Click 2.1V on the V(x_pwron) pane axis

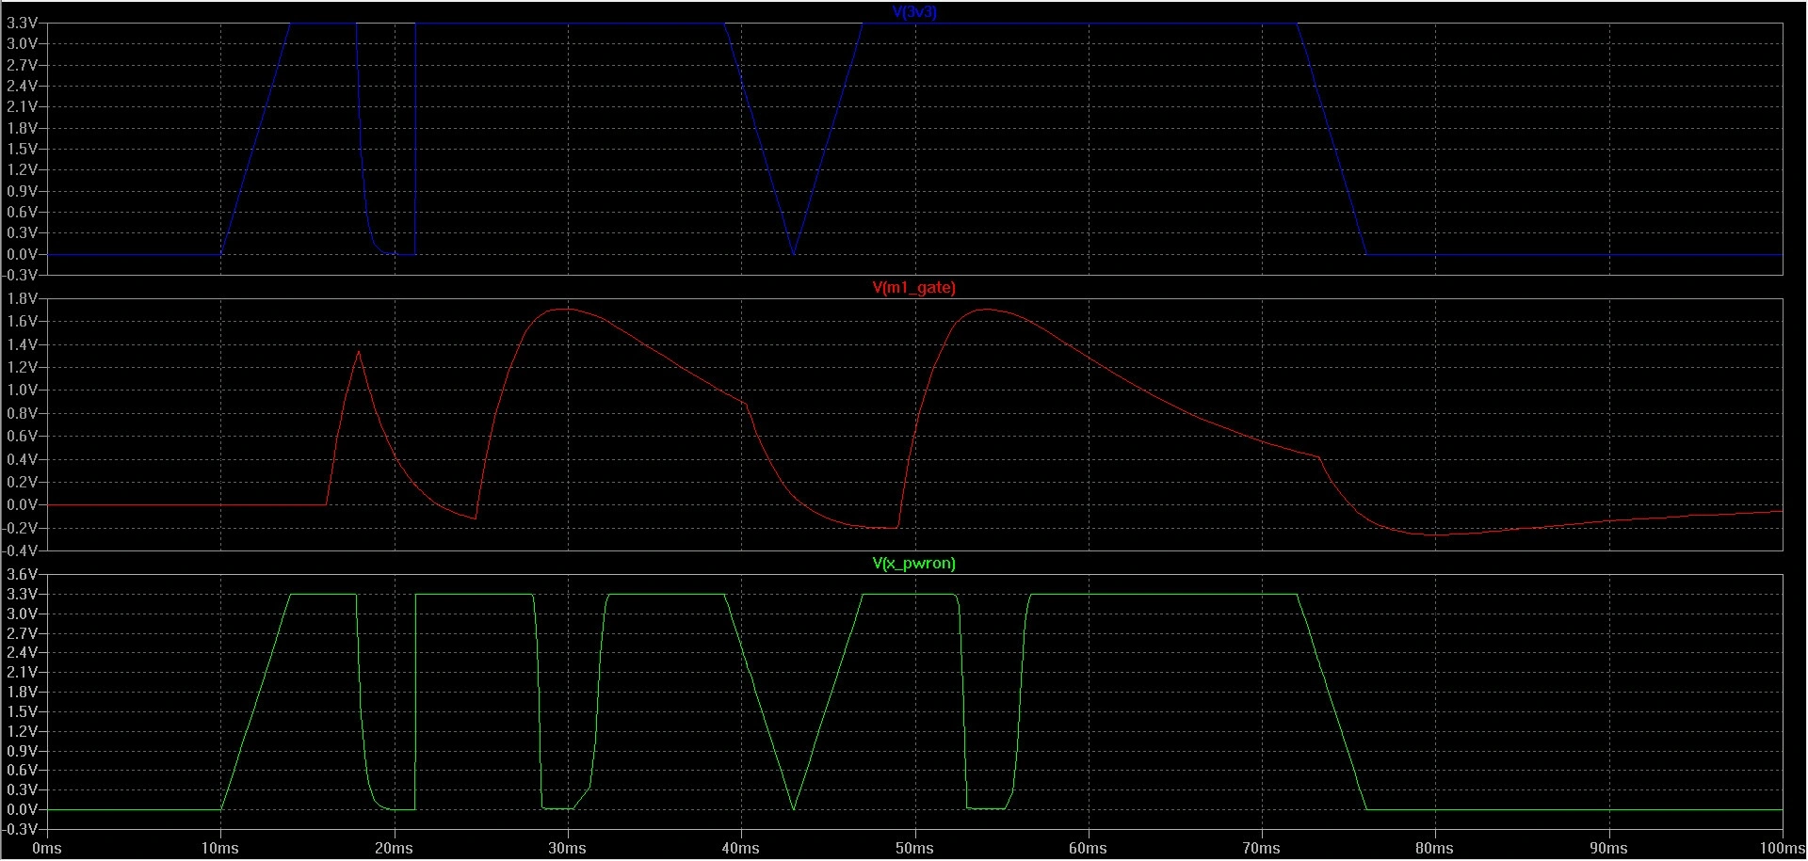pyautogui.click(x=23, y=672)
